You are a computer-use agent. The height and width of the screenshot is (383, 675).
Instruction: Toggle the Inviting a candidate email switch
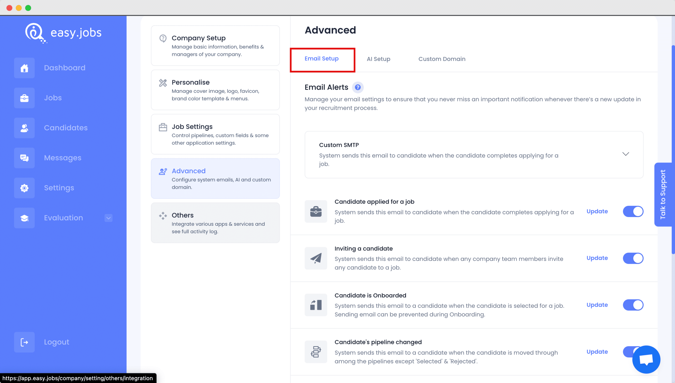click(633, 258)
